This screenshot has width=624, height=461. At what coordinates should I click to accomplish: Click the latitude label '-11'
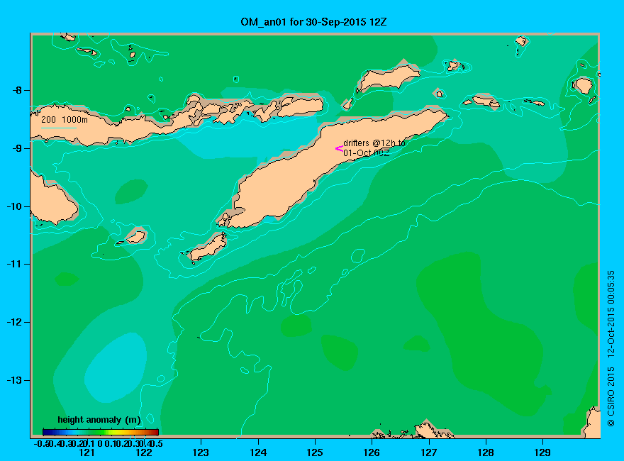click(x=14, y=265)
